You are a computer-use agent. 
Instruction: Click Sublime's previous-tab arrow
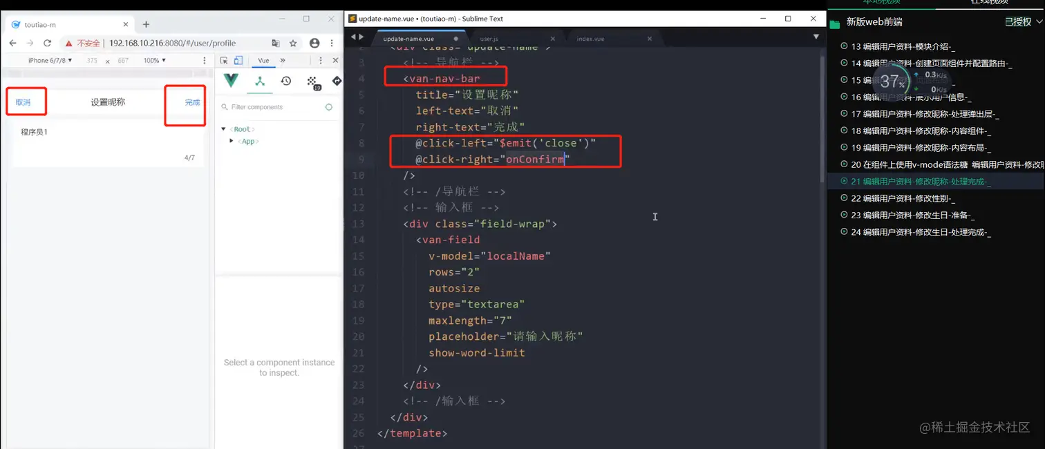click(x=353, y=37)
